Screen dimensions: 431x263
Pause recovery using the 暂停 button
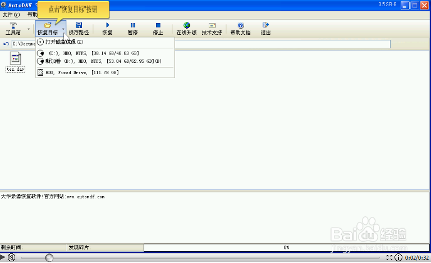[132, 29]
